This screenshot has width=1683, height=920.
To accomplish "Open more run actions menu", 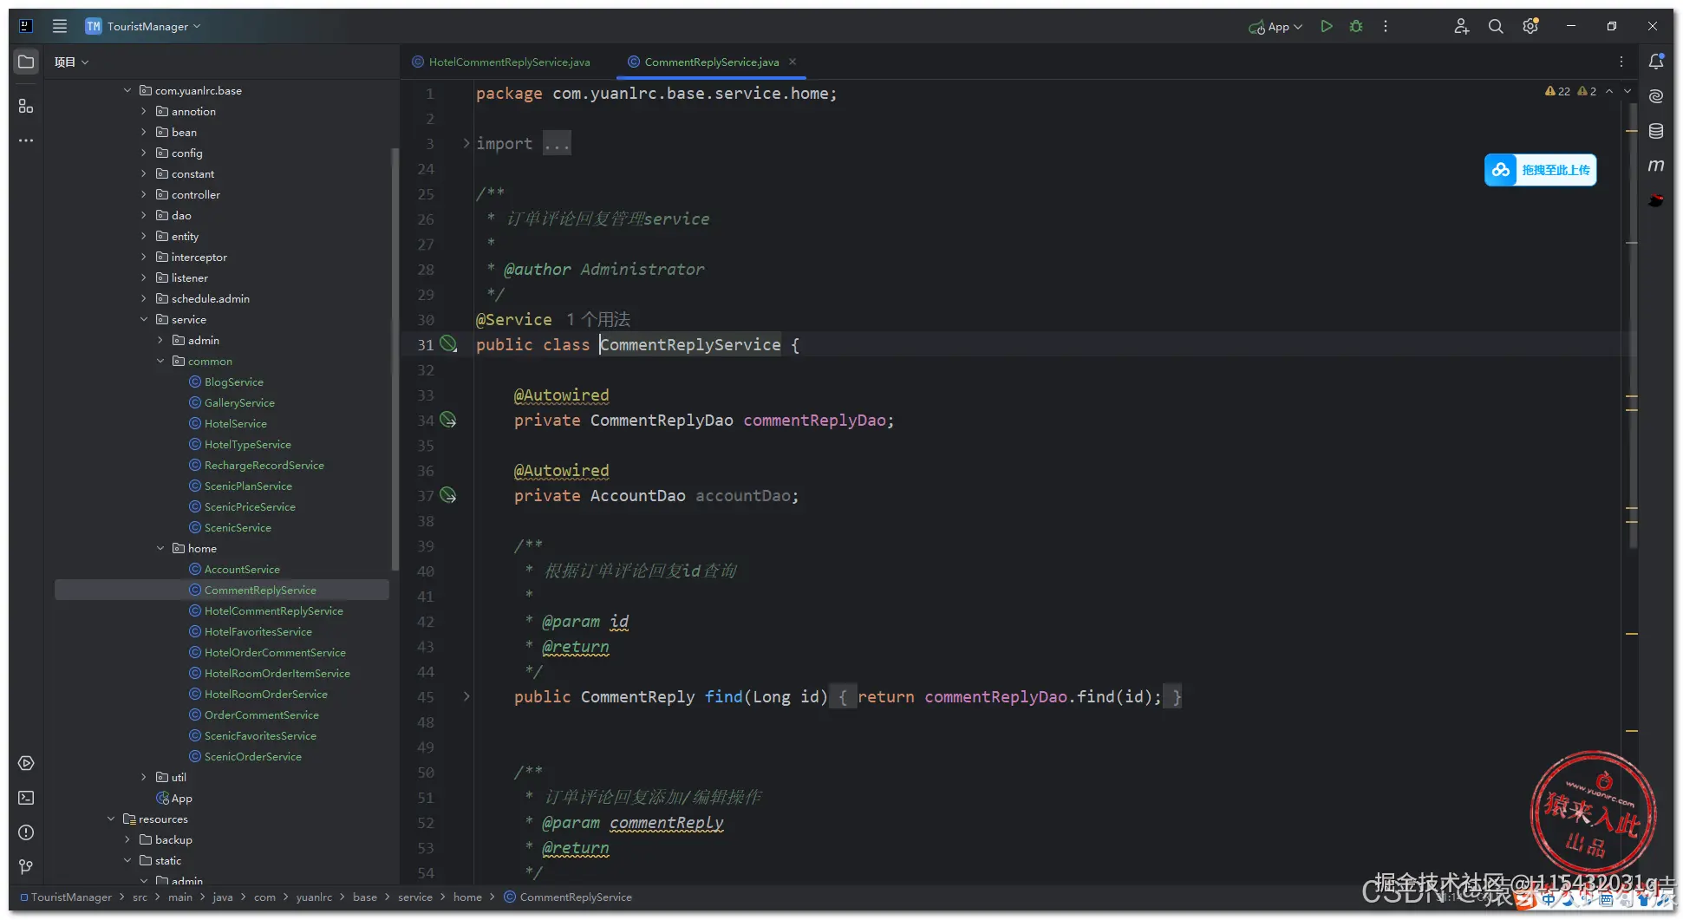I will (1386, 26).
